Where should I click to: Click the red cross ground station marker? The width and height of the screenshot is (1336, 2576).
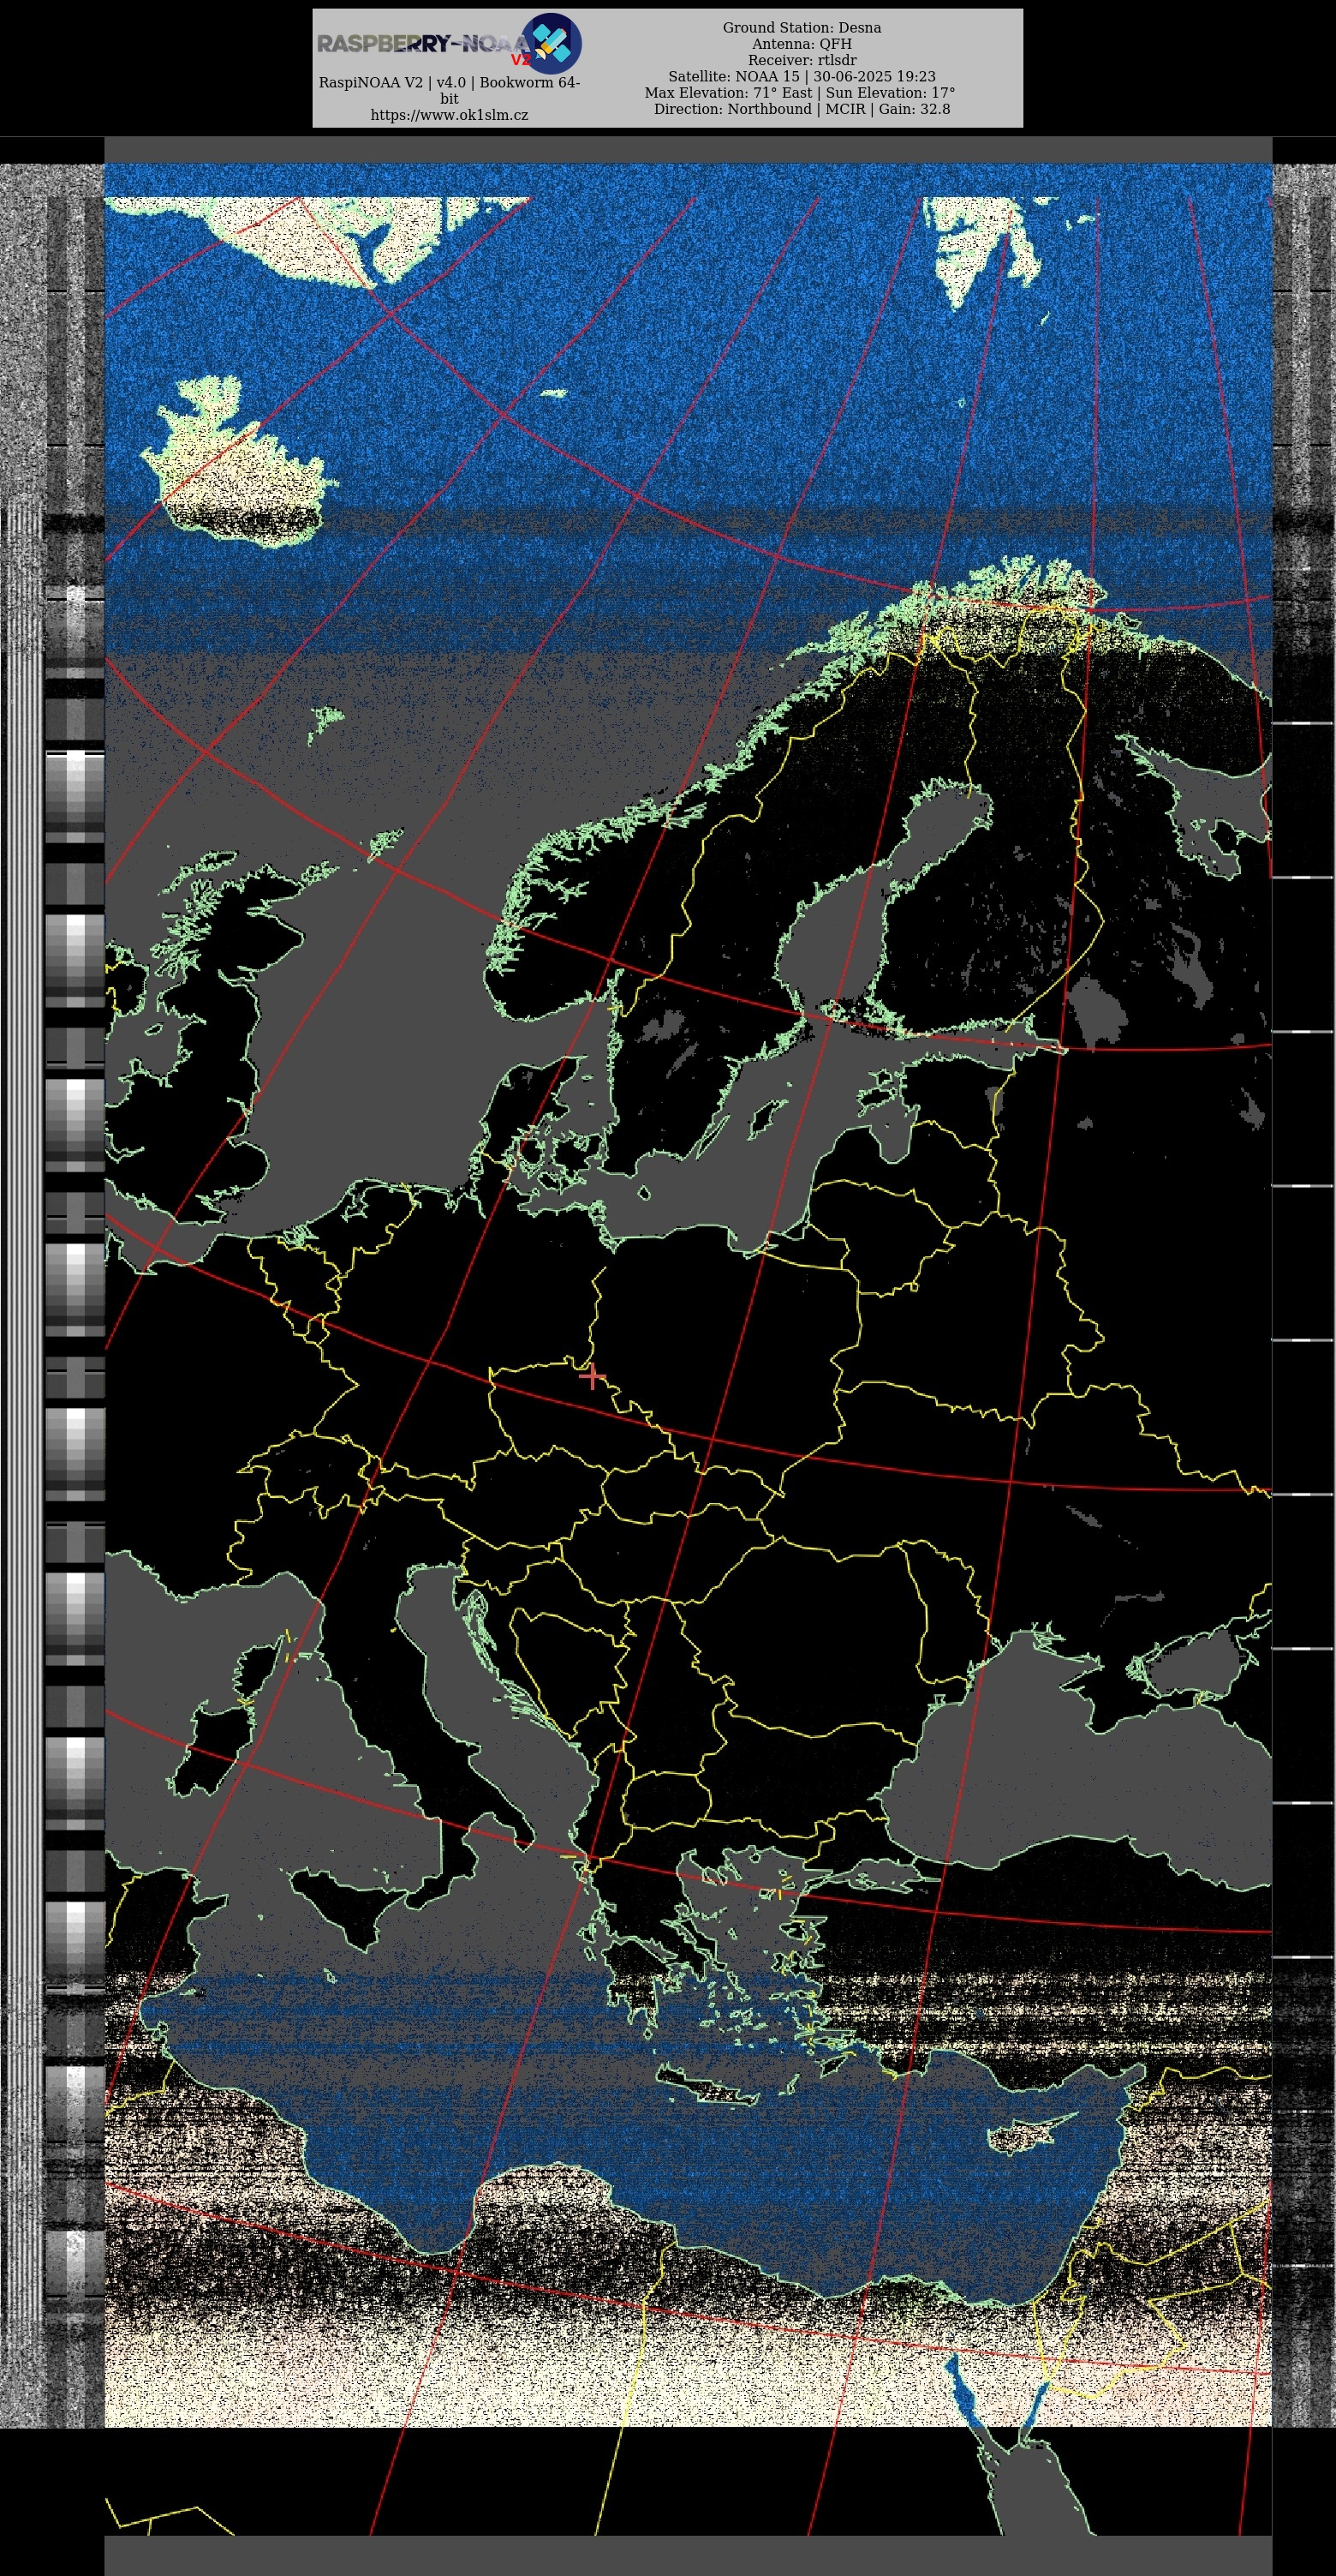(592, 1376)
